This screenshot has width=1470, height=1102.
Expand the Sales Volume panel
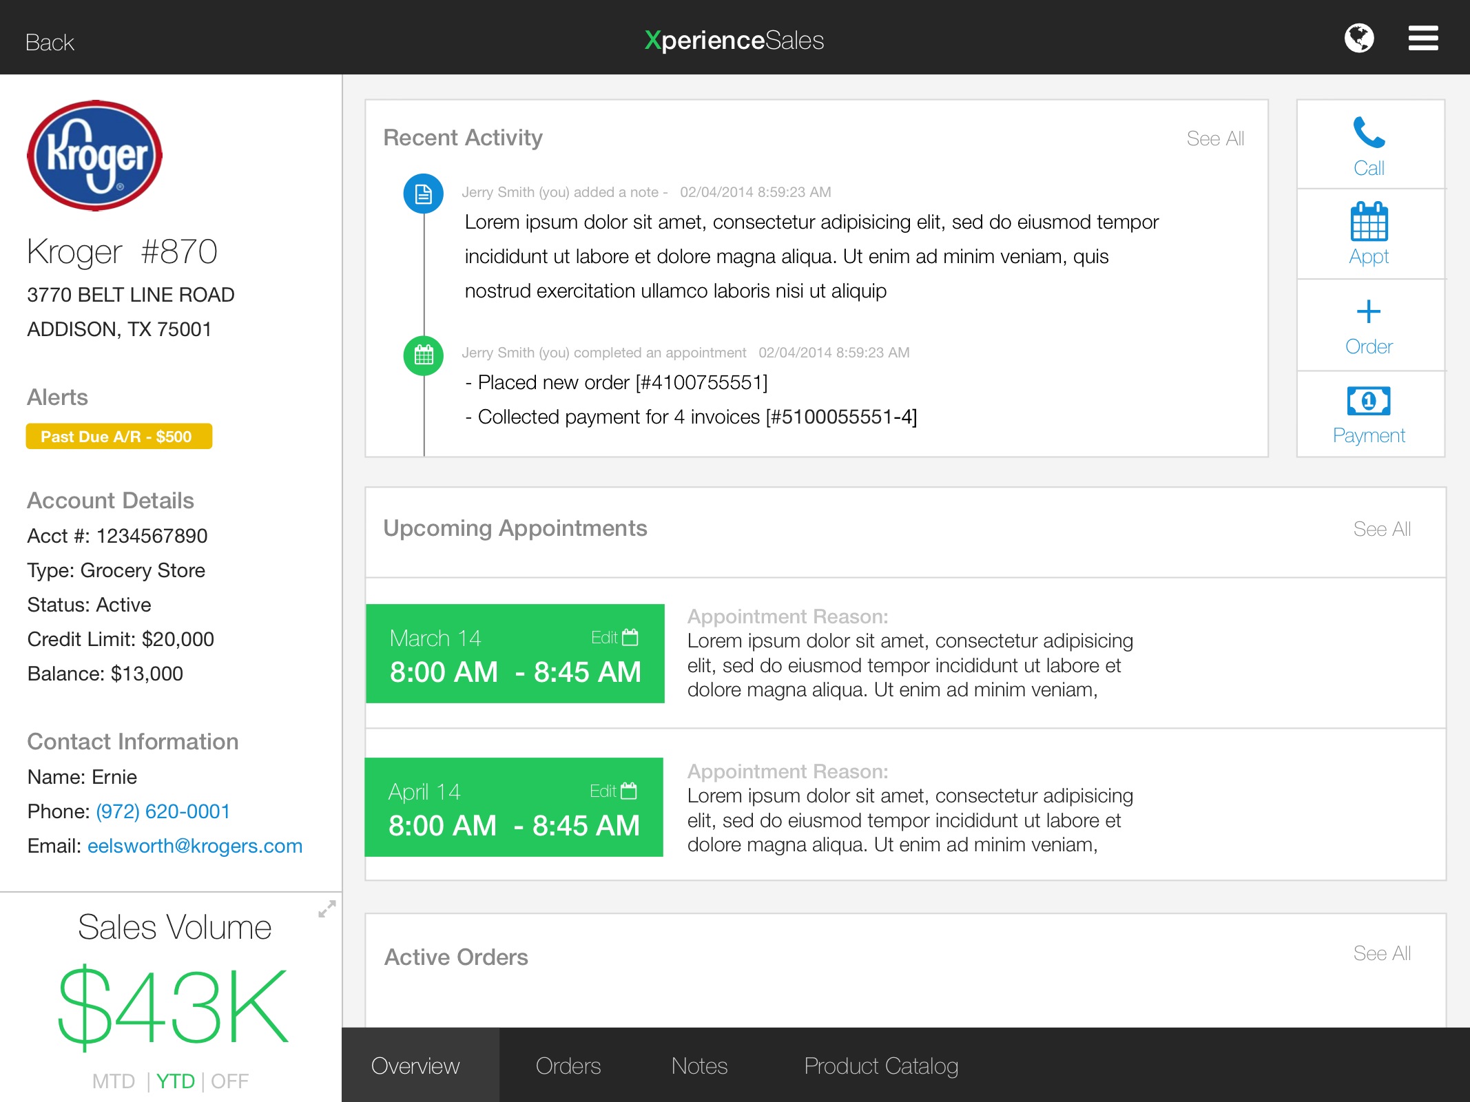[x=327, y=909]
